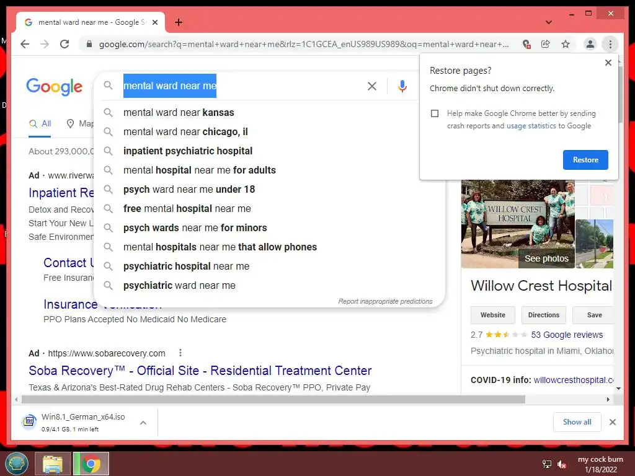635x476 pixels.
Task: Click the vertical scrollbar down arrow
Action: tap(618, 388)
